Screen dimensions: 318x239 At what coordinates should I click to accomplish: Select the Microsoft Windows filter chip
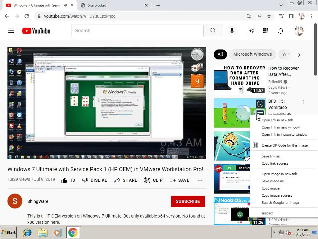(252, 54)
